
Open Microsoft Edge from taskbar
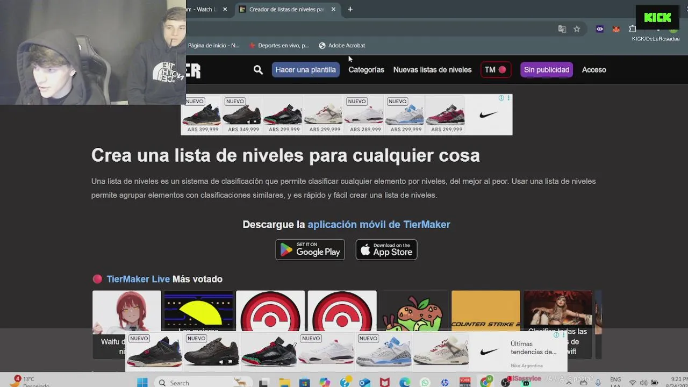(405, 383)
